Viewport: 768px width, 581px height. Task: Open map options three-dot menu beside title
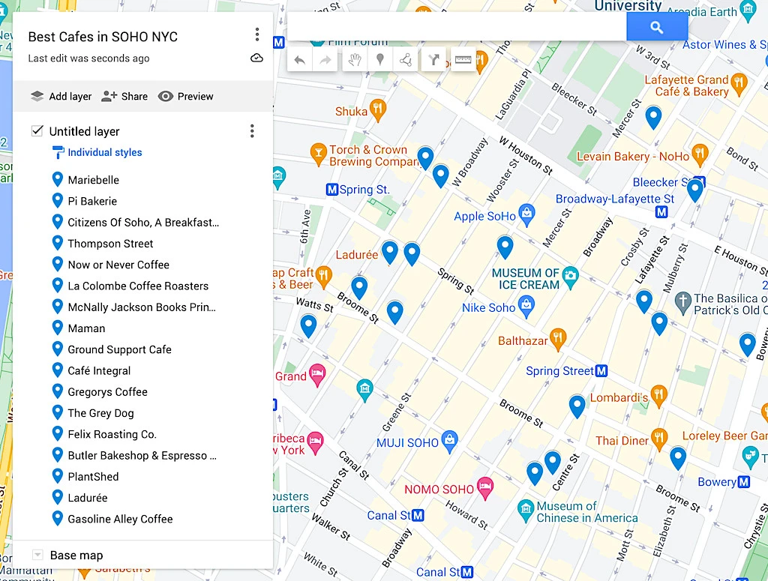pos(256,34)
